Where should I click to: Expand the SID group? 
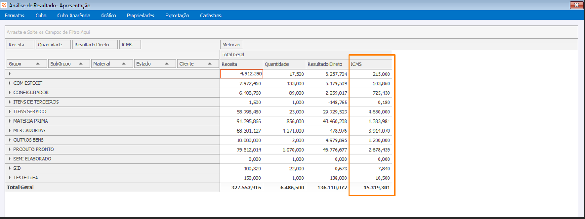10,168
